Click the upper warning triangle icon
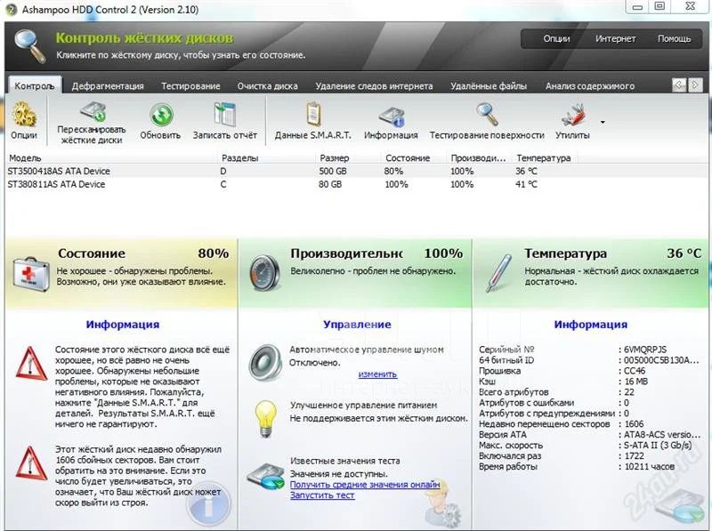712x531 pixels. (31, 364)
